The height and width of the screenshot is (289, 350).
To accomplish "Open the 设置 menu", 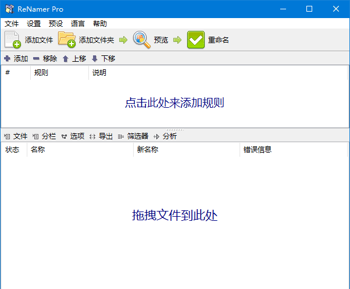I will click(34, 23).
